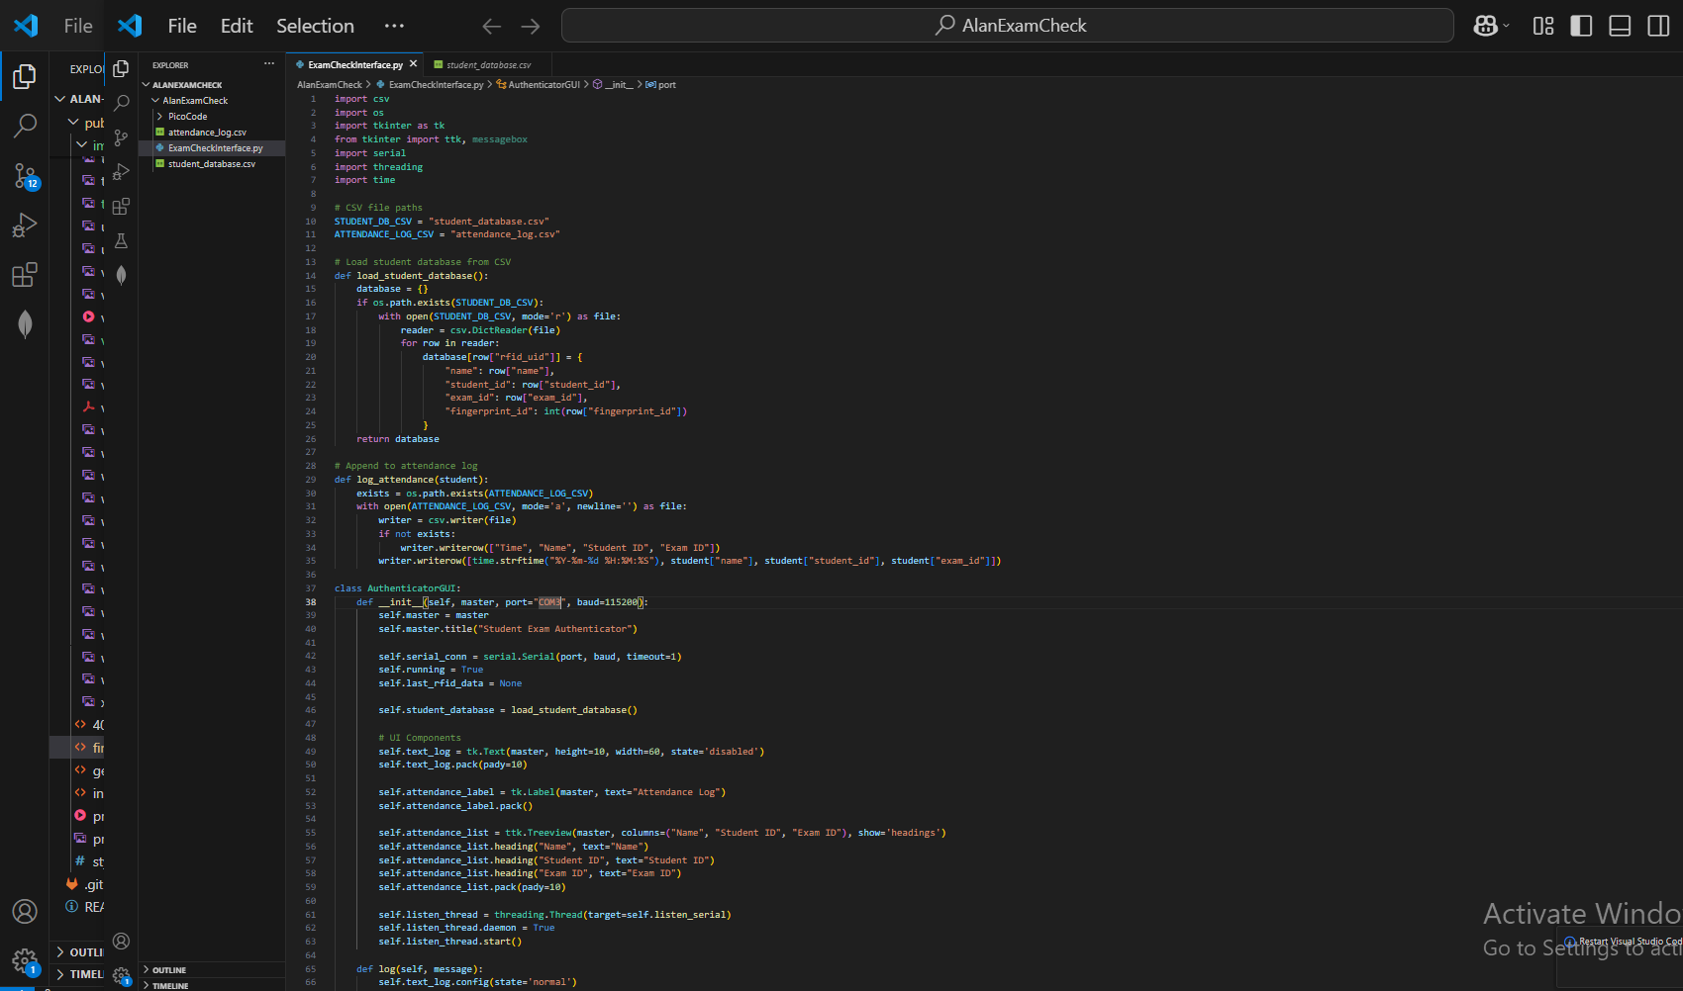
Task: Open Extensions icon in the back window
Action: [25, 274]
